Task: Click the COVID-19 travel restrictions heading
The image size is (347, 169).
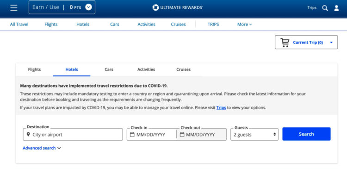Action: coord(94,86)
